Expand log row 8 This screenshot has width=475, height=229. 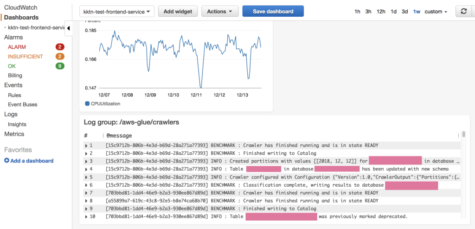pyautogui.click(x=87, y=201)
